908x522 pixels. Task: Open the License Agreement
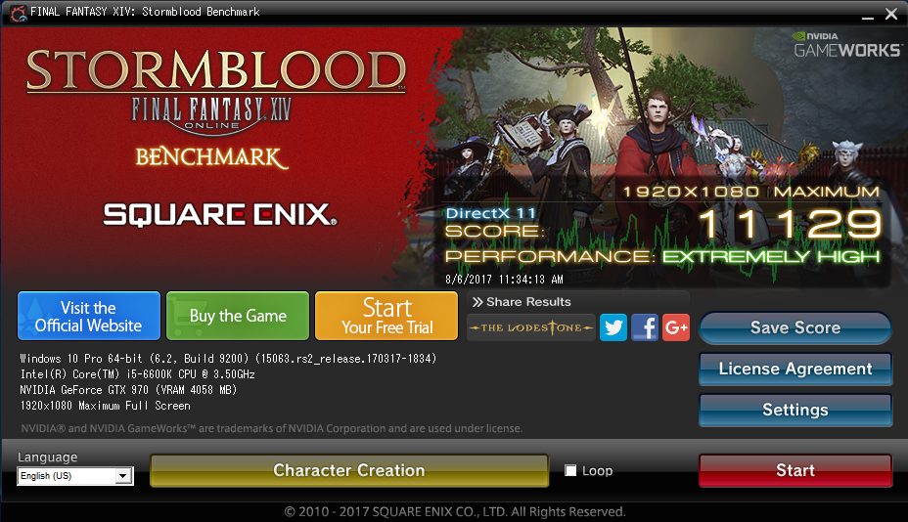click(x=795, y=370)
